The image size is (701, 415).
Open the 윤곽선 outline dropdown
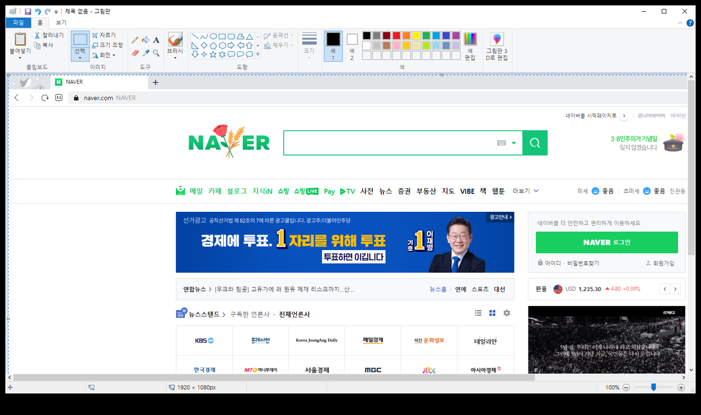coord(278,36)
